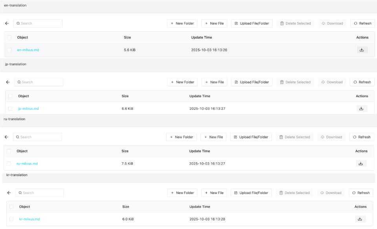The height and width of the screenshot is (229, 377).
Task: Click download icon for en-milvus.md row
Action: point(362,50)
